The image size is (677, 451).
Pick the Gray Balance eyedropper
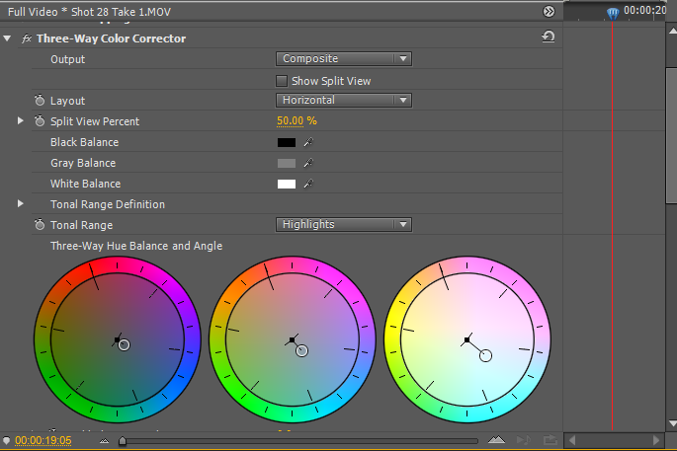pos(308,163)
